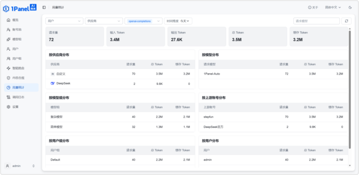Select the 用量统计 pie chart icon
Viewport: 359px width, 175px height.
click(x=8, y=88)
